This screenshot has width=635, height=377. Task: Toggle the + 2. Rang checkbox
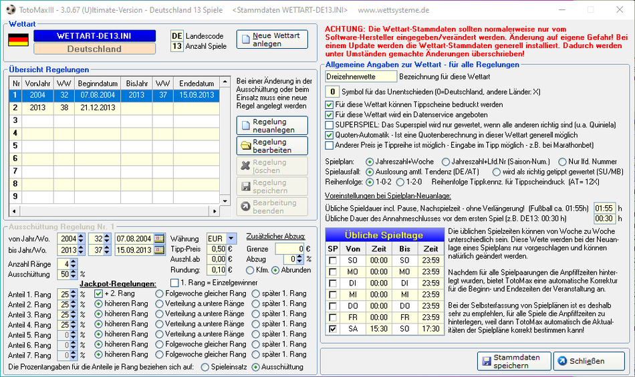click(x=98, y=293)
